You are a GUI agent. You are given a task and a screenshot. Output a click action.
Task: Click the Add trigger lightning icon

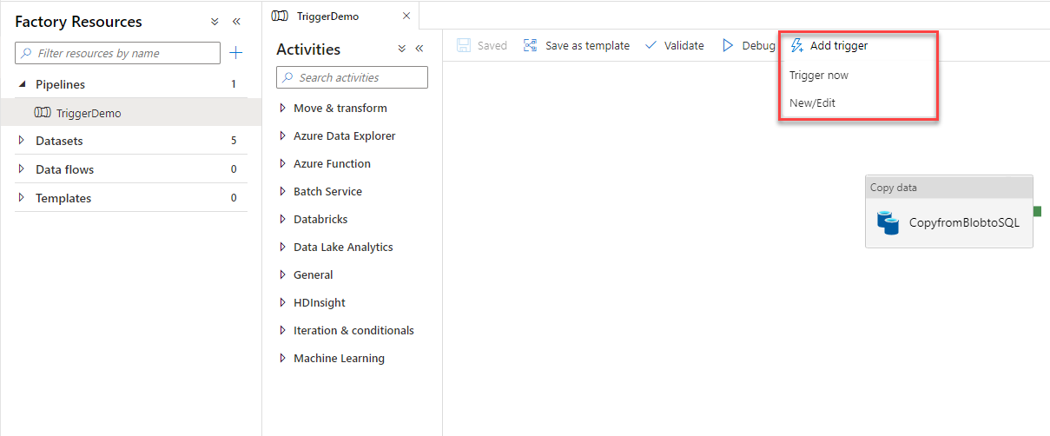tap(796, 45)
